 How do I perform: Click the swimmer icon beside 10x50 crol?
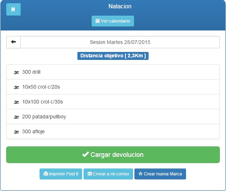coord(16,87)
